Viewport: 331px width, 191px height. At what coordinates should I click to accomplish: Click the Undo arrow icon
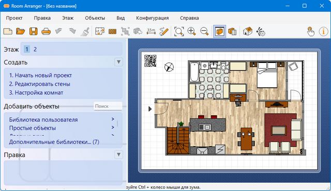58,31
